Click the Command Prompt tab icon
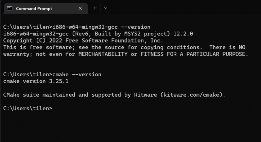This screenshot has height=142, width=261. [10, 9]
